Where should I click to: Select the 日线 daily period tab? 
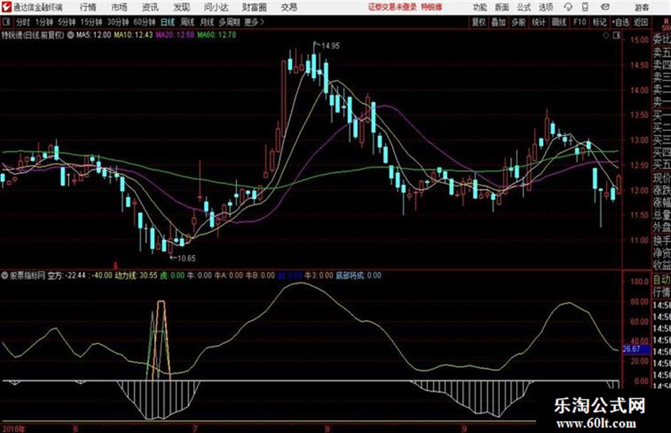click(x=168, y=22)
